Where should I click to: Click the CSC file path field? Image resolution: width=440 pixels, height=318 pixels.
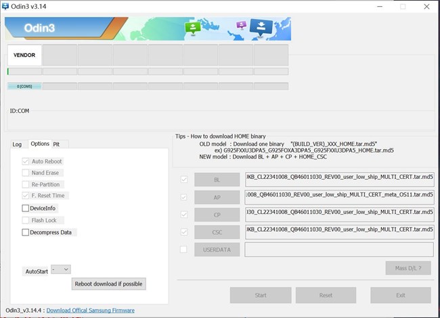point(340,232)
